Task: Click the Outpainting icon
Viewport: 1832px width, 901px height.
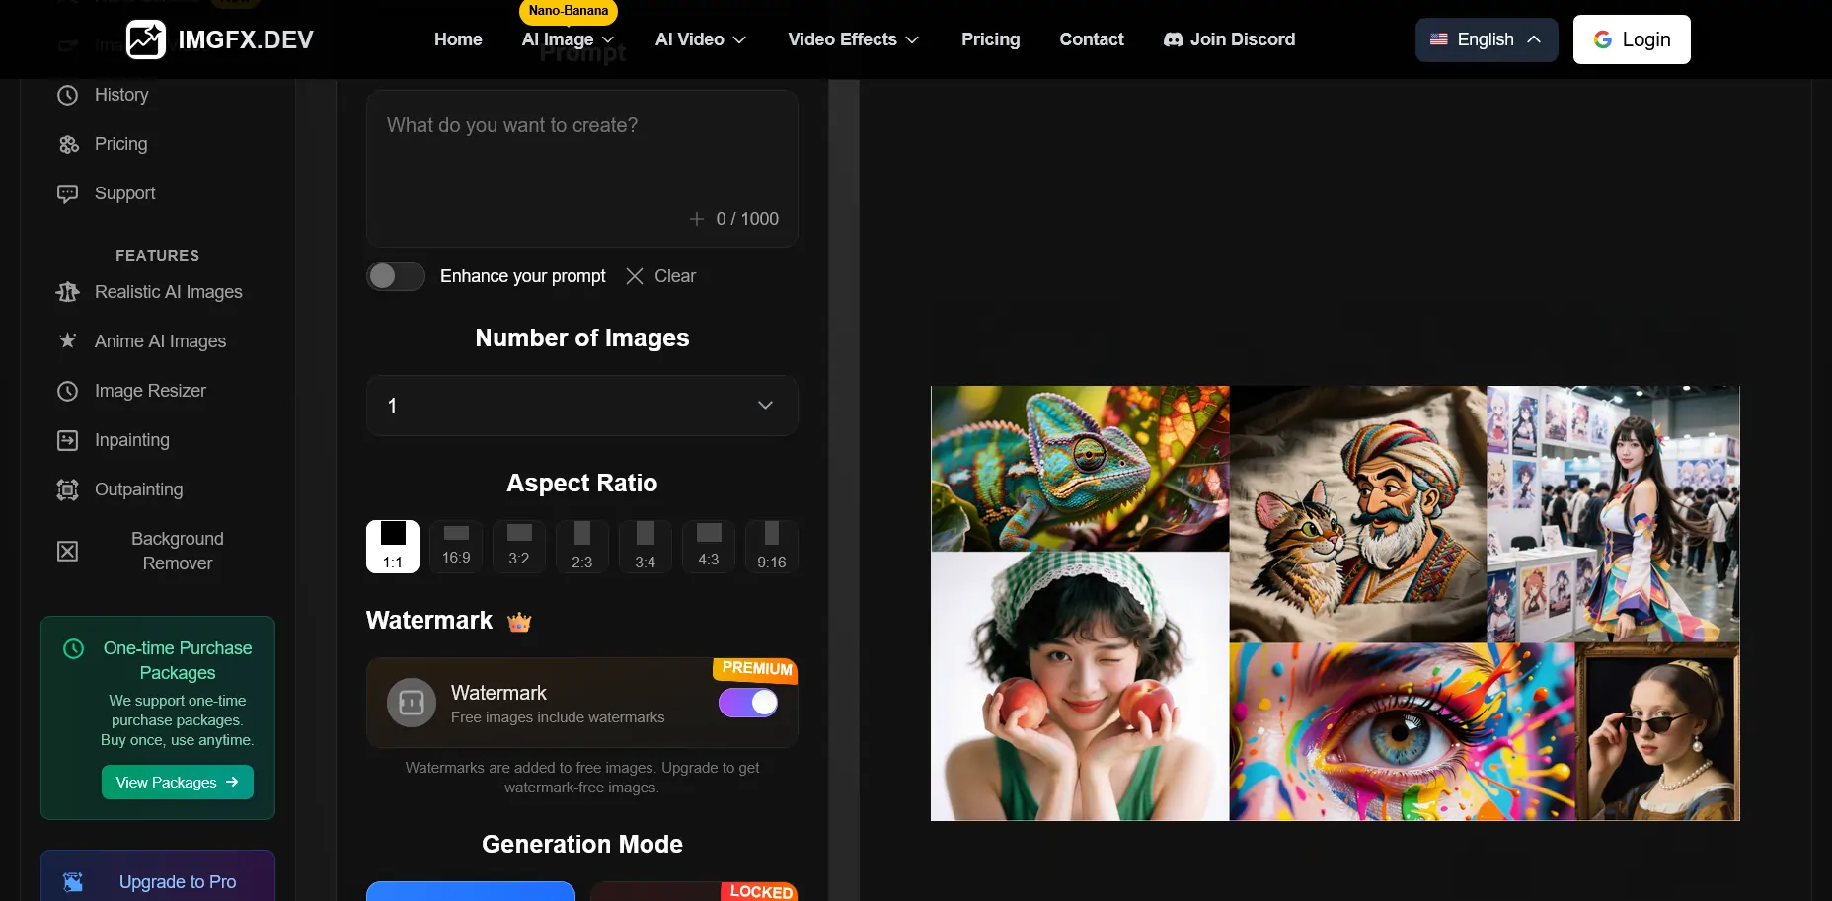Action: coord(67,489)
